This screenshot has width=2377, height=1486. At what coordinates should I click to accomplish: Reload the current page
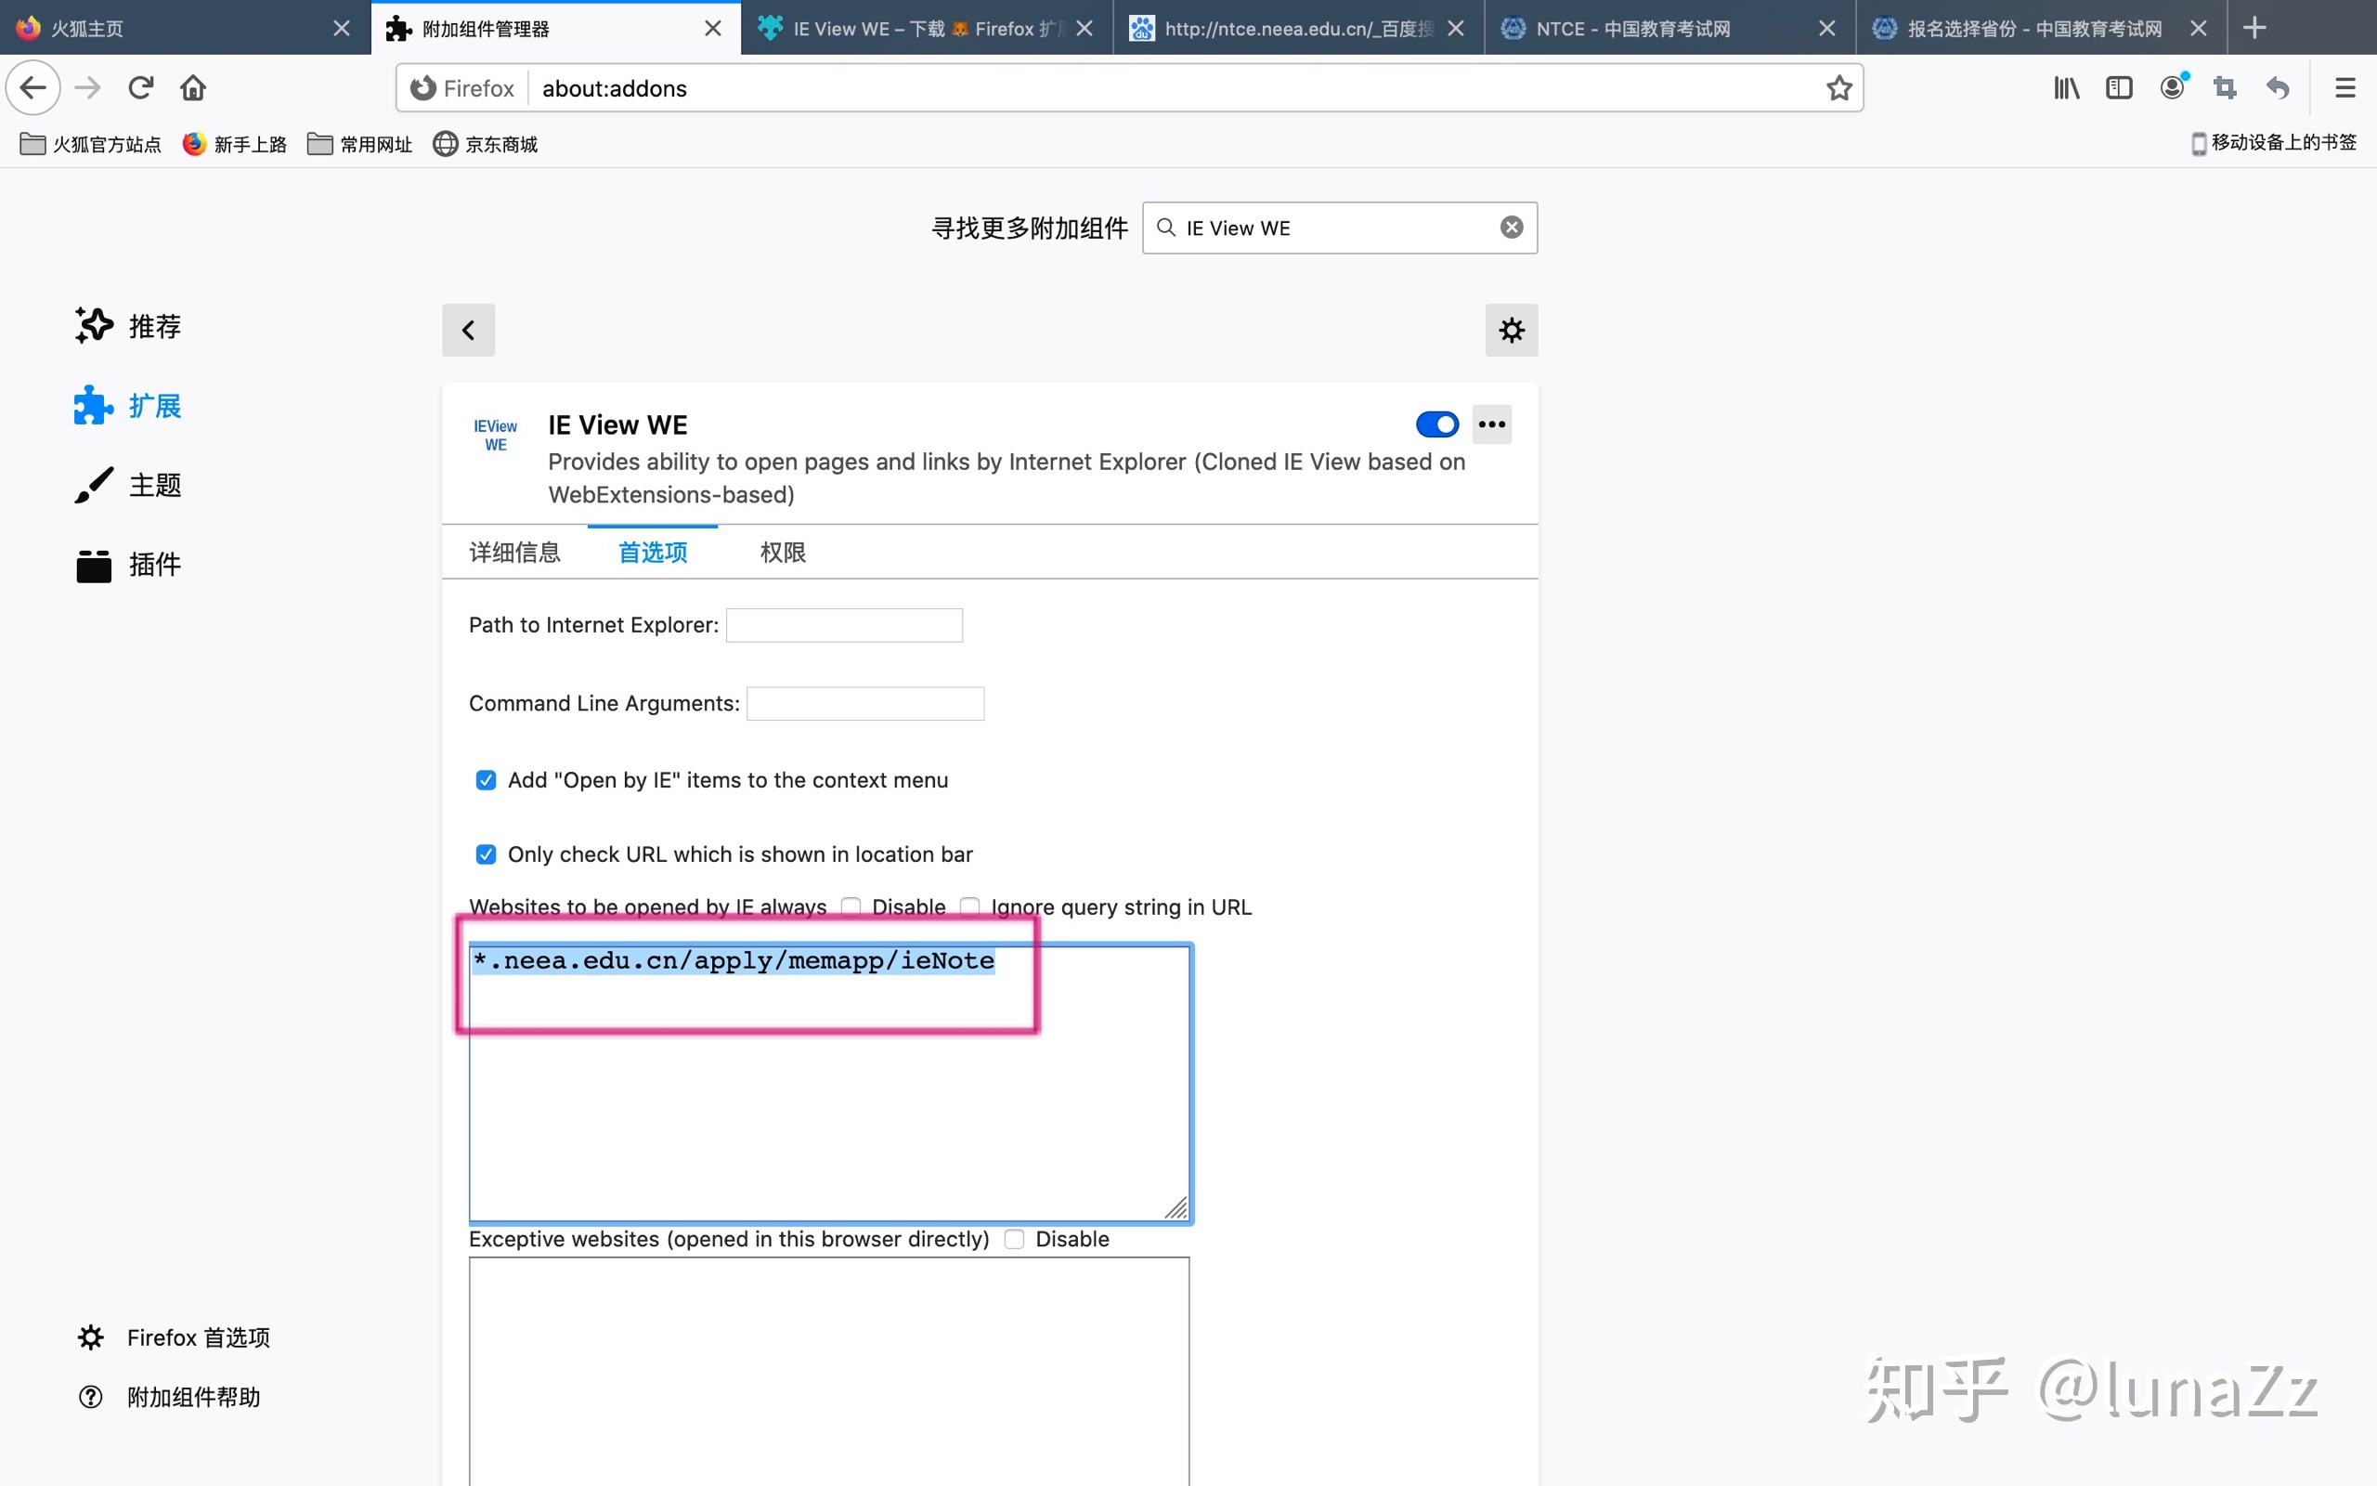pos(140,88)
